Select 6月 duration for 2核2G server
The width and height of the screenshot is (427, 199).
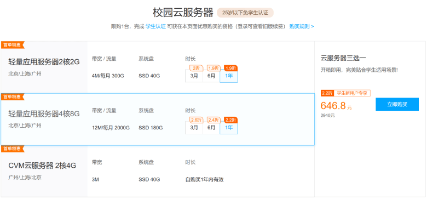[211, 76]
